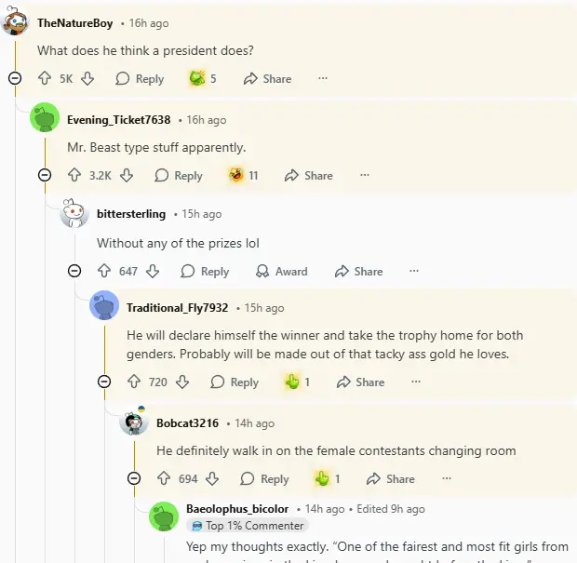This screenshot has height=563, width=577.
Task: Upvote Evening_Ticket7638's comment
Action: click(x=74, y=175)
